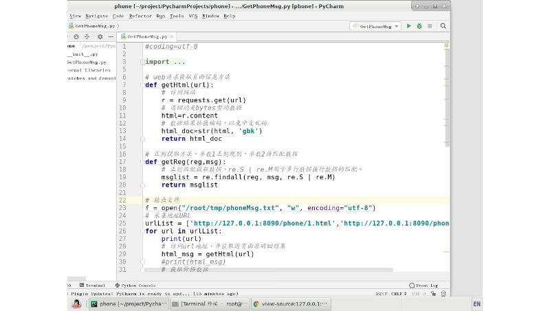550x311 pixels.
Task: Open Search Everywhere magnifier icon
Action: pos(443,26)
